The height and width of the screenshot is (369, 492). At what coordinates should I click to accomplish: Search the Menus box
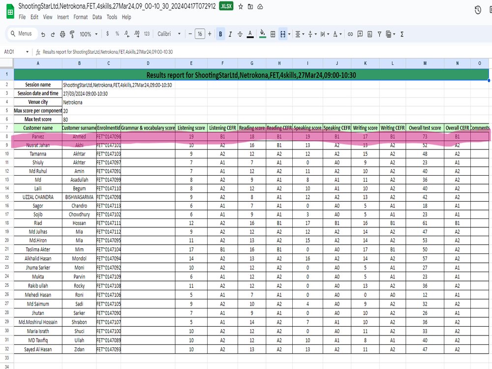click(x=22, y=33)
